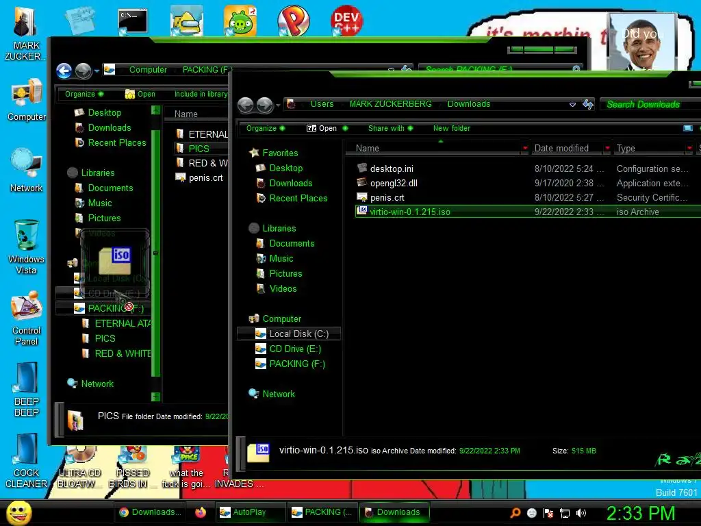The image size is (701, 526).
Task: Open the Type column filter dropdown
Action: pyautogui.click(x=689, y=148)
